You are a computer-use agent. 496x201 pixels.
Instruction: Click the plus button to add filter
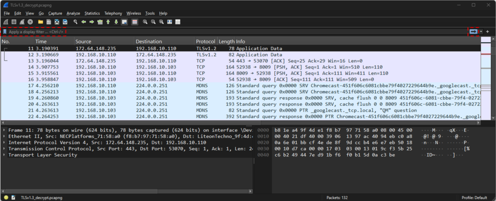[488, 32]
